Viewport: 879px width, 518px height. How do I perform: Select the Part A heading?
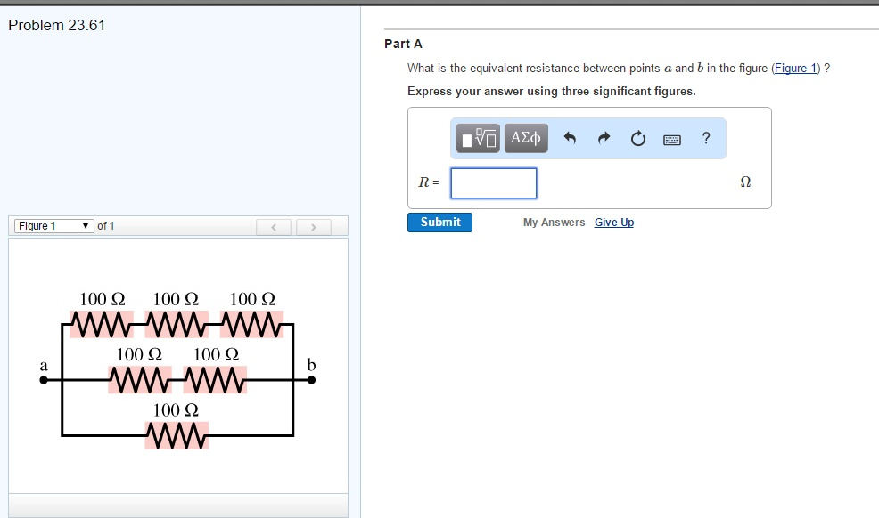pyautogui.click(x=403, y=43)
